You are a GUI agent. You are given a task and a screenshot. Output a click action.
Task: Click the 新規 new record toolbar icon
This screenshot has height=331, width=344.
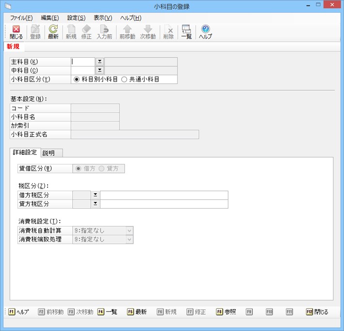(71, 30)
